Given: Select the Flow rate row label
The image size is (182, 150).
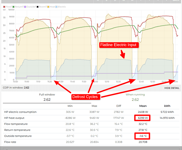Looking at the screenshot, I should (10, 142).
